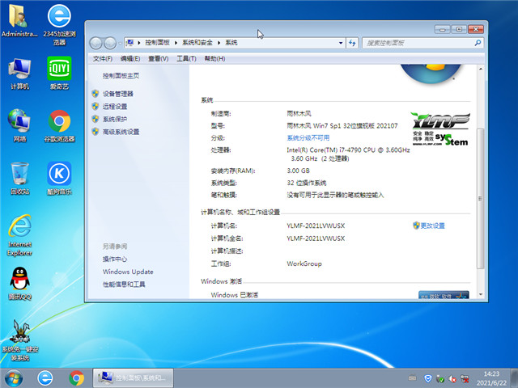Viewport: 518px width, 388px height.
Task: Click the Show desktop button at taskbar end
Action: tap(515, 378)
